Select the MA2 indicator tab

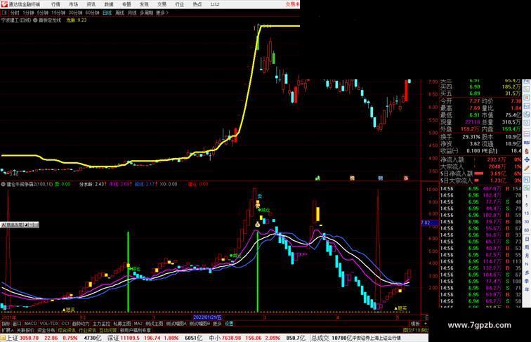tap(138, 324)
